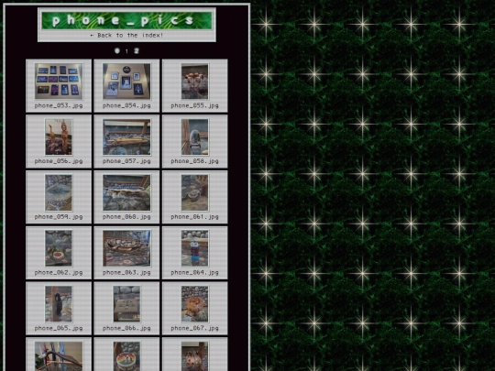This screenshot has height=371, width=495.
Task: Open the phone_064.jpg thumbnail image
Action: tap(194, 248)
